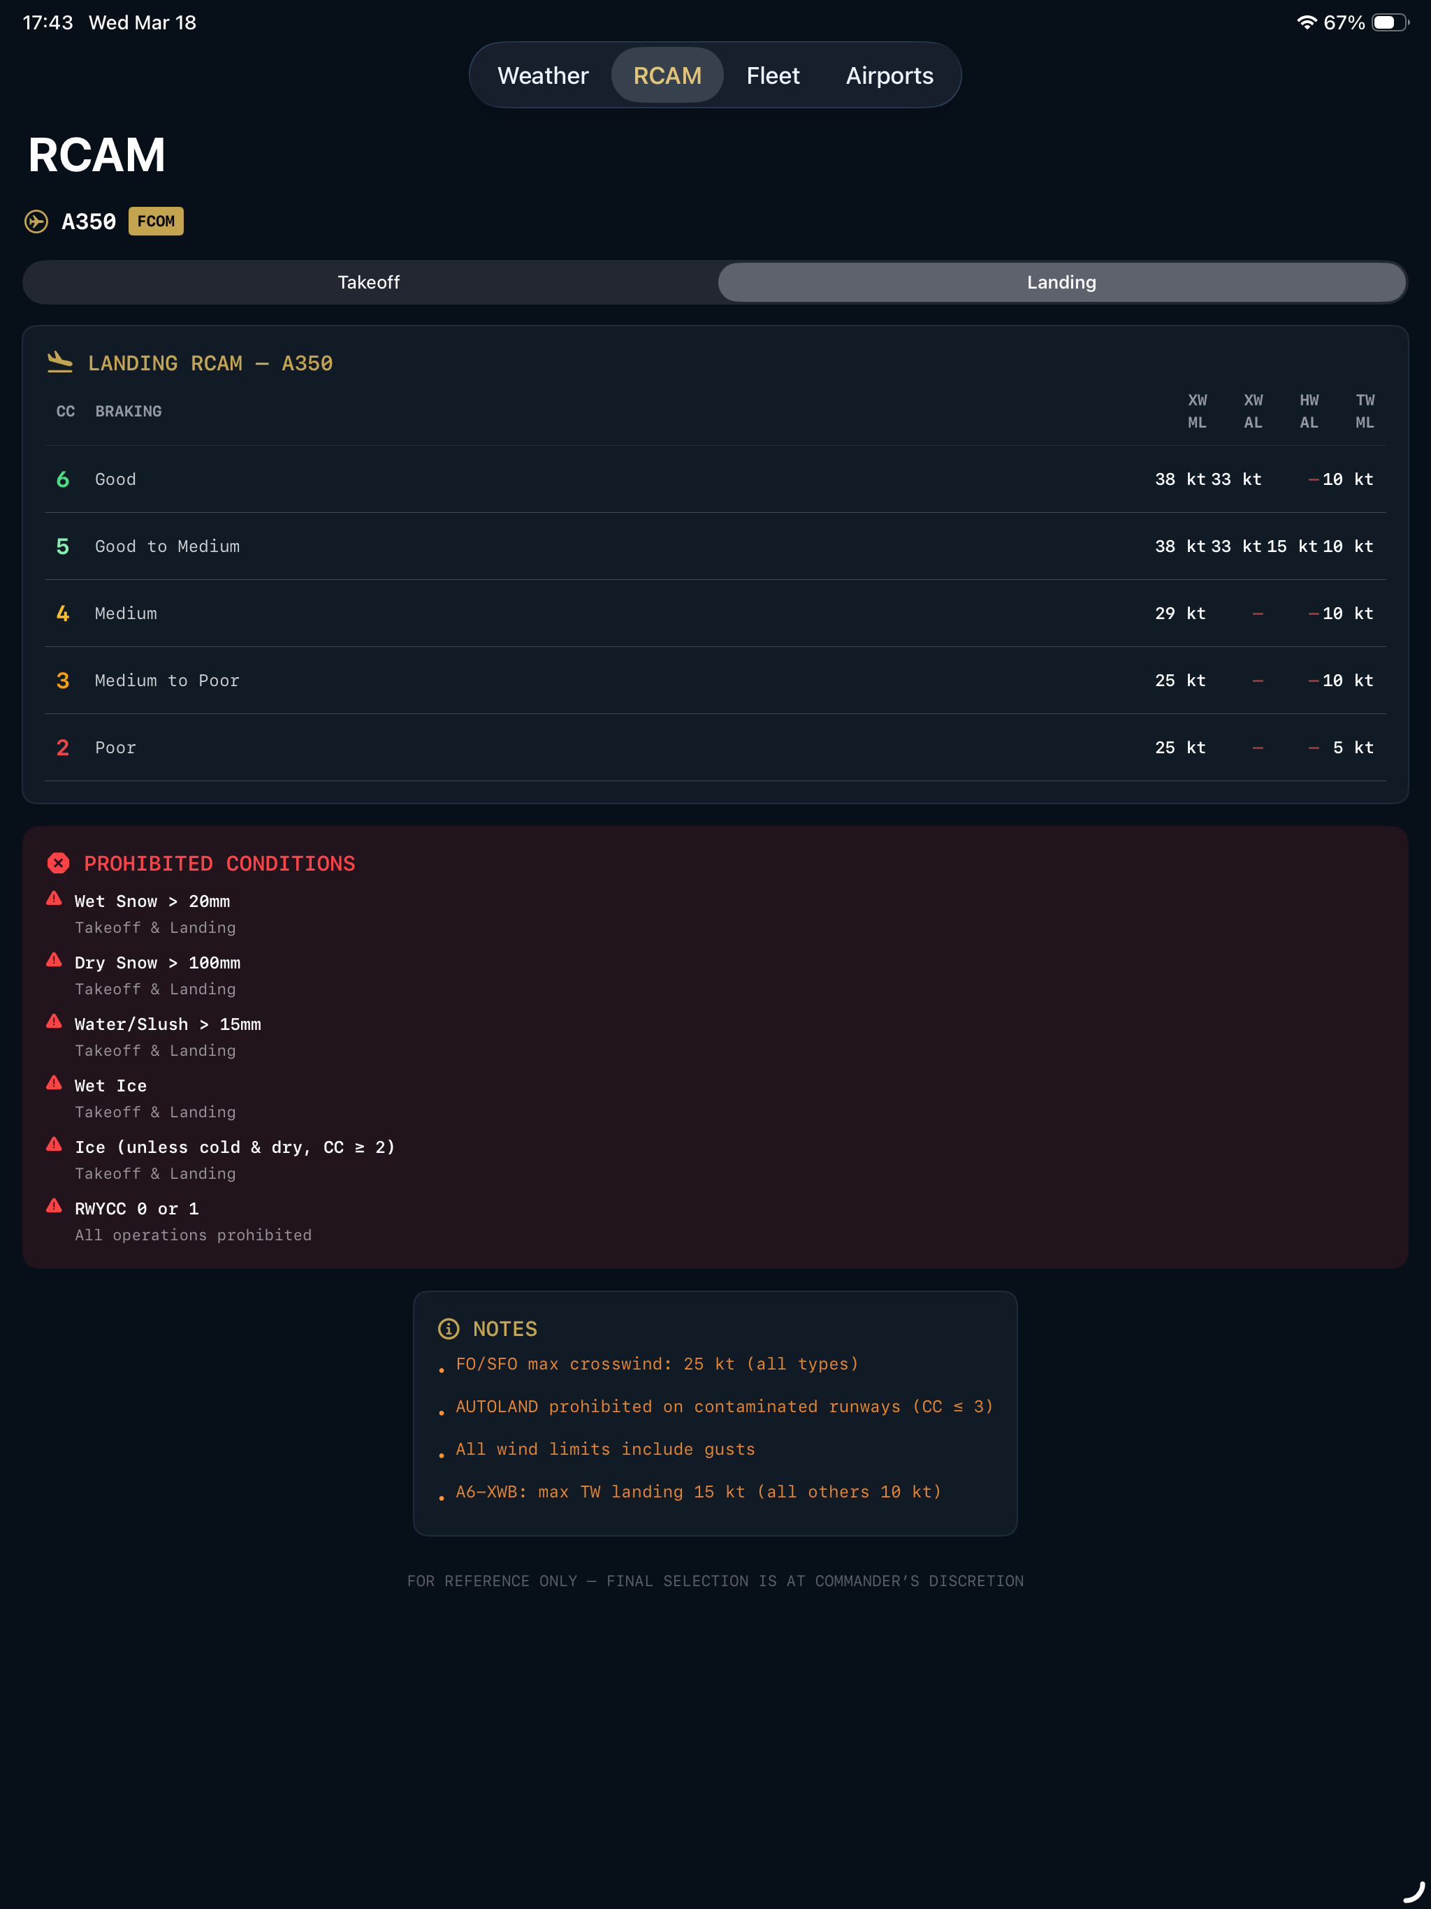The width and height of the screenshot is (1431, 1909).
Task: Click the warning icon beside Water/Slush
Action: [55, 1021]
